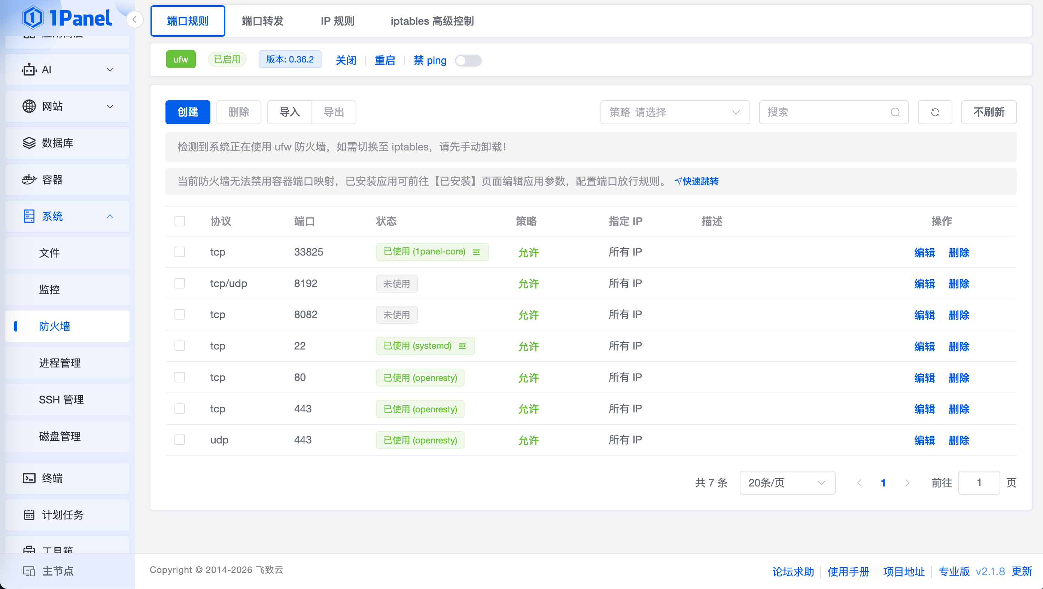Image resolution: width=1043 pixels, height=589 pixels.
Task: Toggle the 禁 ping switch
Action: pyautogui.click(x=468, y=60)
